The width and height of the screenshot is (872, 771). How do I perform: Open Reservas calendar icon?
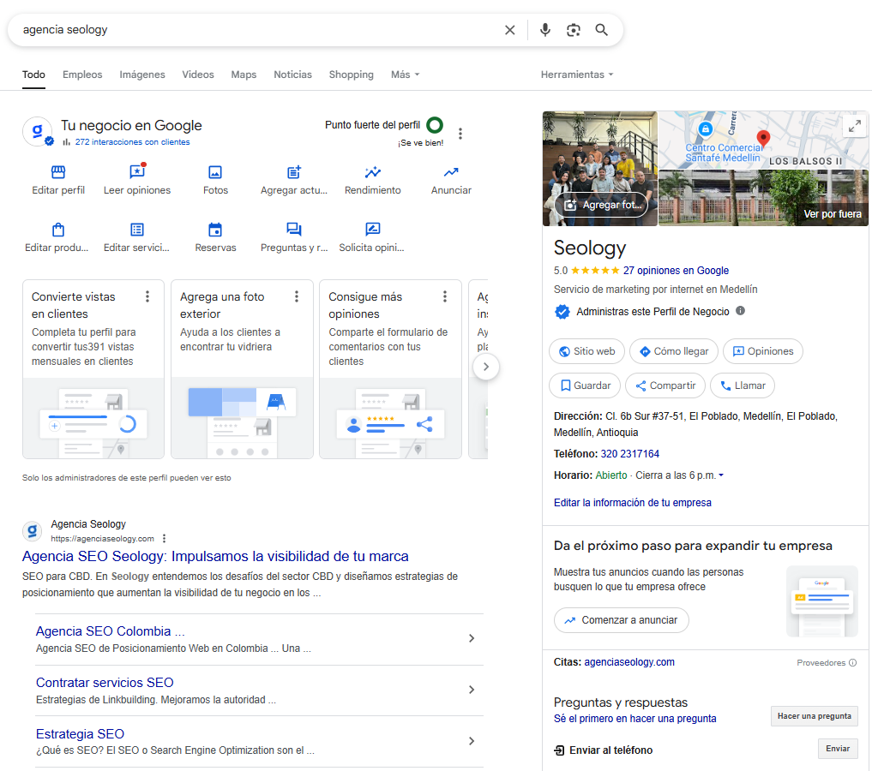(x=215, y=230)
